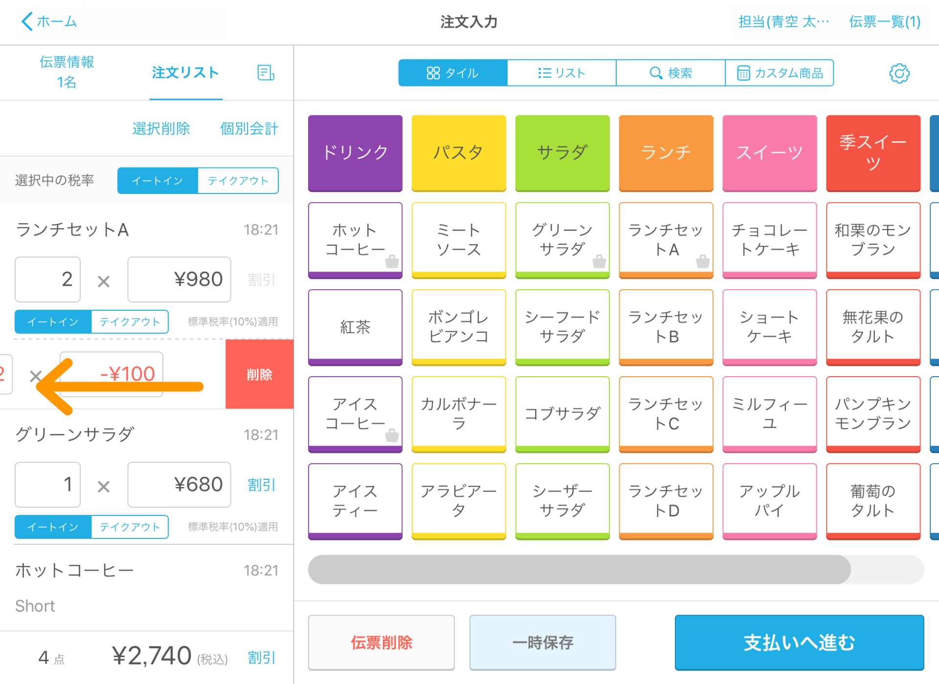Add 和栗のモンブラン tile
Image resolution: width=939 pixels, height=684 pixels.
pos(873,240)
